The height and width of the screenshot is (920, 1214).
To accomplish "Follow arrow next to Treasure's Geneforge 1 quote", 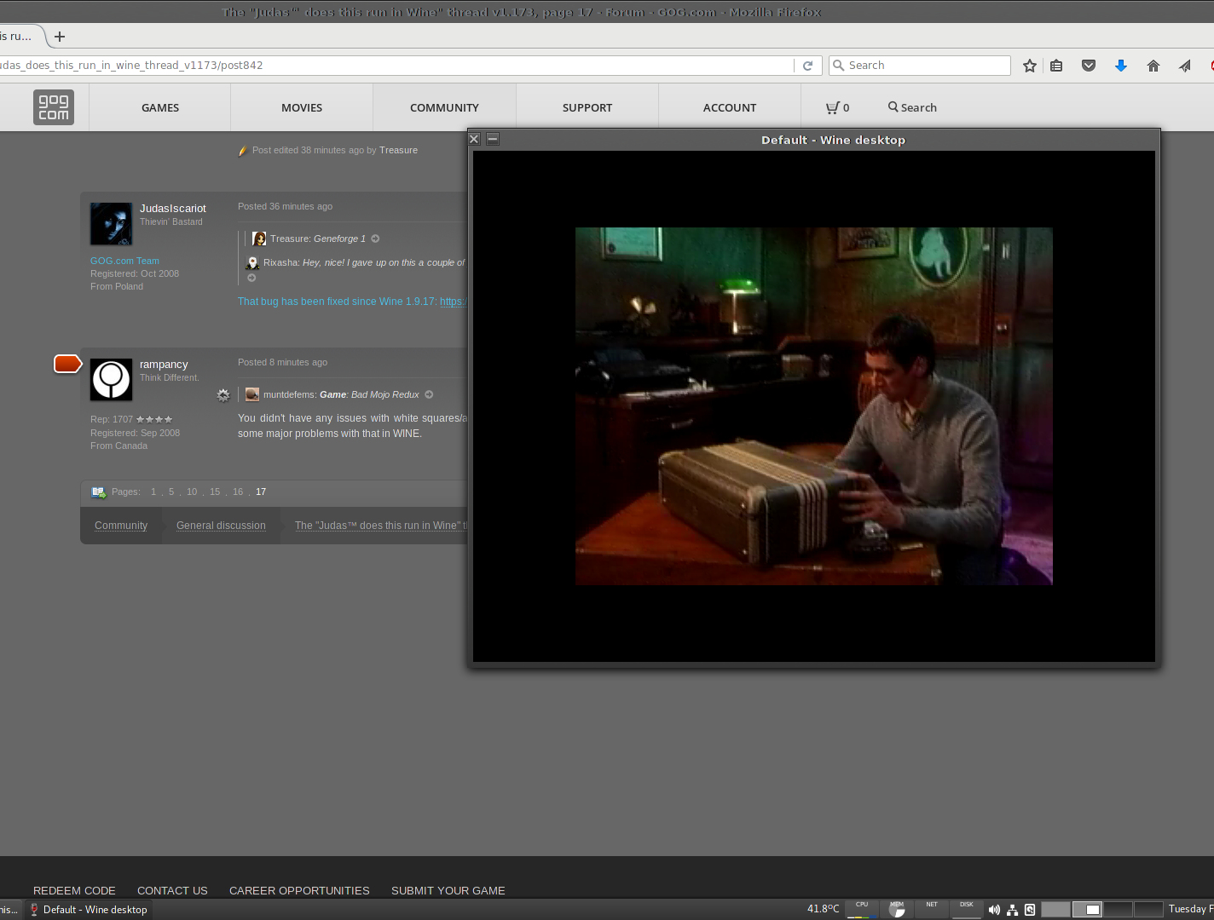I will click(375, 239).
